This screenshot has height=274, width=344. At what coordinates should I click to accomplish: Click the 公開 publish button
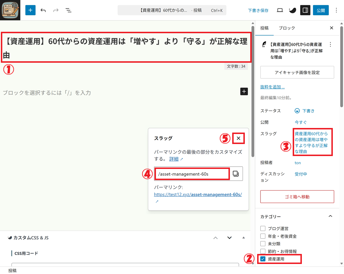tap(320, 10)
